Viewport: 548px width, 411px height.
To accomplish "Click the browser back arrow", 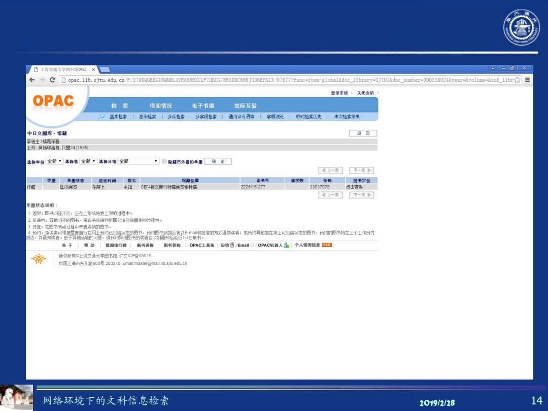I will tap(32, 80).
